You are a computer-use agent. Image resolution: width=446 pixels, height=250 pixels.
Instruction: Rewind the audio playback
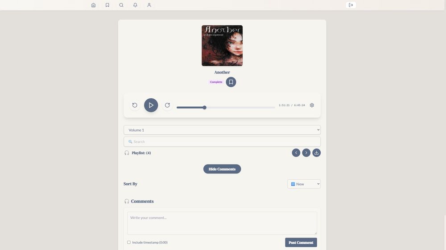coord(135,105)
